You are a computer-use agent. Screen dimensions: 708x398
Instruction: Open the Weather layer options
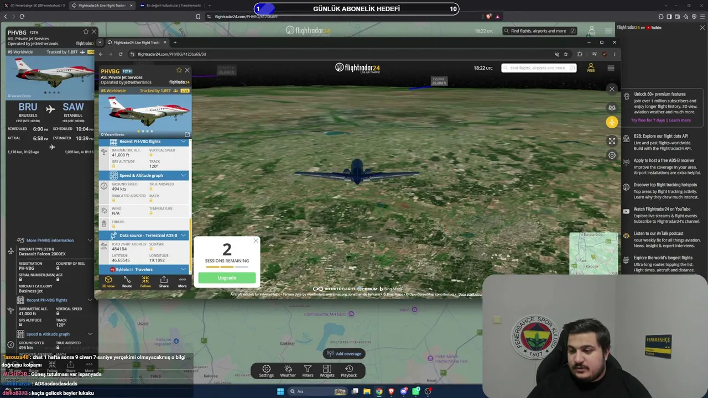pos(288,371)
